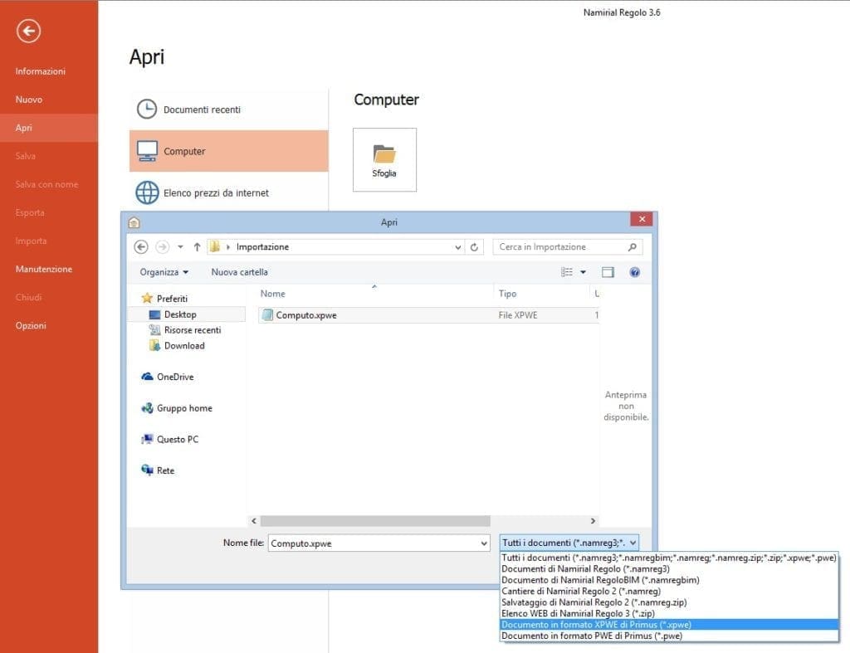
Task: Click File XPWE type cell
Action: click(x=518, y=314)
